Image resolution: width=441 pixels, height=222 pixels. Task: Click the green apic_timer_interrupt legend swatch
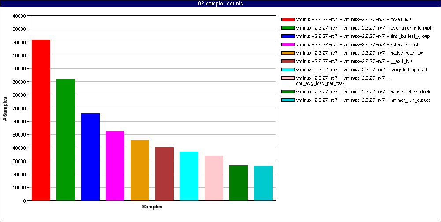pyautogui.click(x=288, y=28)
